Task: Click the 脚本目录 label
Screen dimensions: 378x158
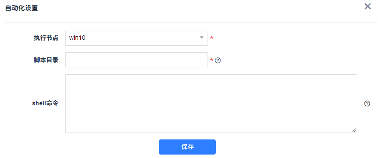Action: tap(46, 60)
